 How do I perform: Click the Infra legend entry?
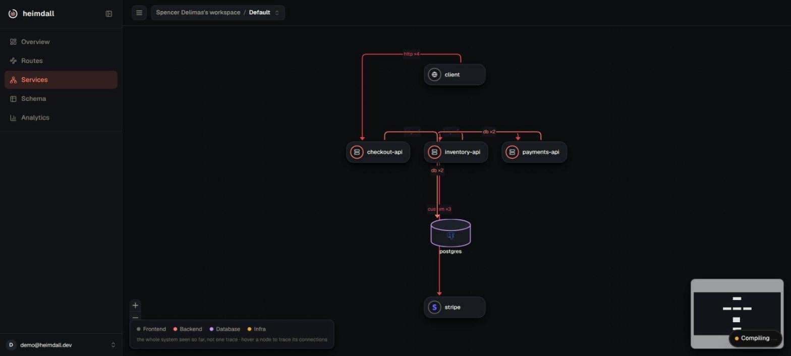point(256,329)
